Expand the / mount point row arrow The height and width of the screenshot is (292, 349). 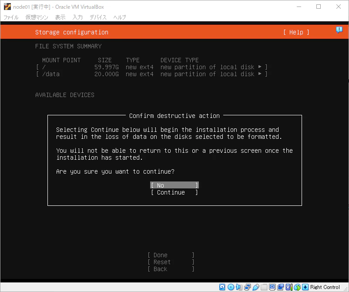(x=260, y=67)
